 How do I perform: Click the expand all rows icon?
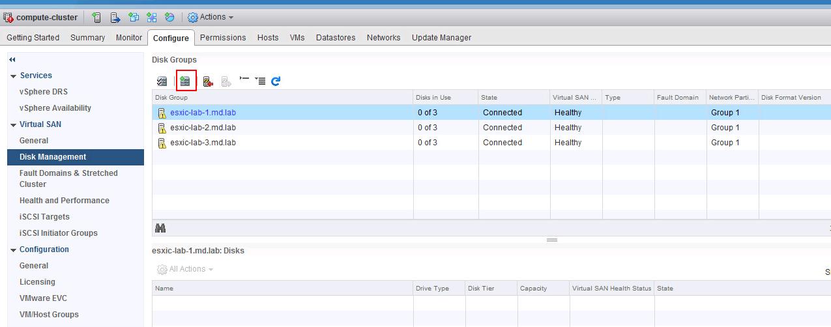pyautogui.click(x=260, y=81)
